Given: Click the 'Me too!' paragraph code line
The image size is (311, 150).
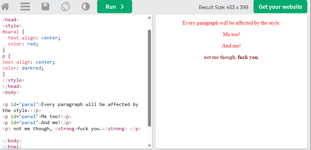Looking at the screenshot, I should click(37, 116).
